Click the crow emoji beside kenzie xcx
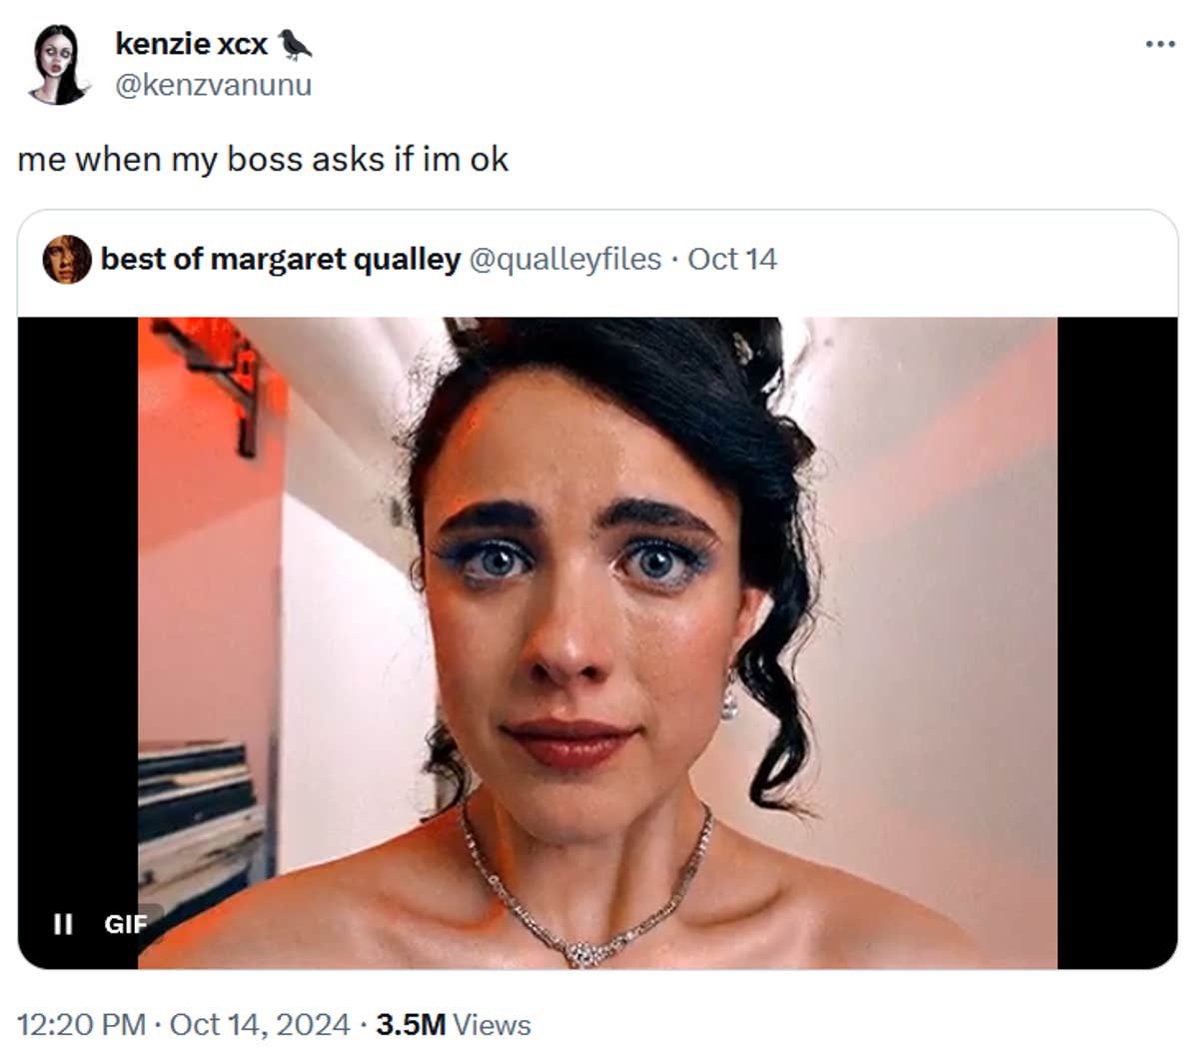This screenshot has width=1199, height=1058. (295, 44)
